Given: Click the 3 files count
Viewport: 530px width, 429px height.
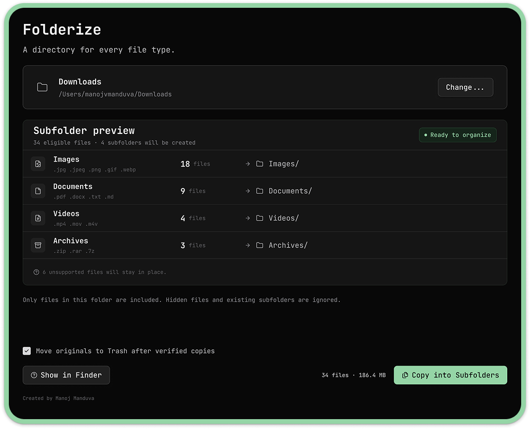Looking at the screenshot, I should coord(193,245).
